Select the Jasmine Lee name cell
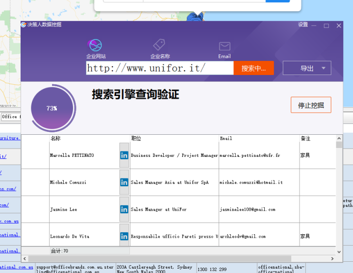353x273 pixels. click(84, 209)
